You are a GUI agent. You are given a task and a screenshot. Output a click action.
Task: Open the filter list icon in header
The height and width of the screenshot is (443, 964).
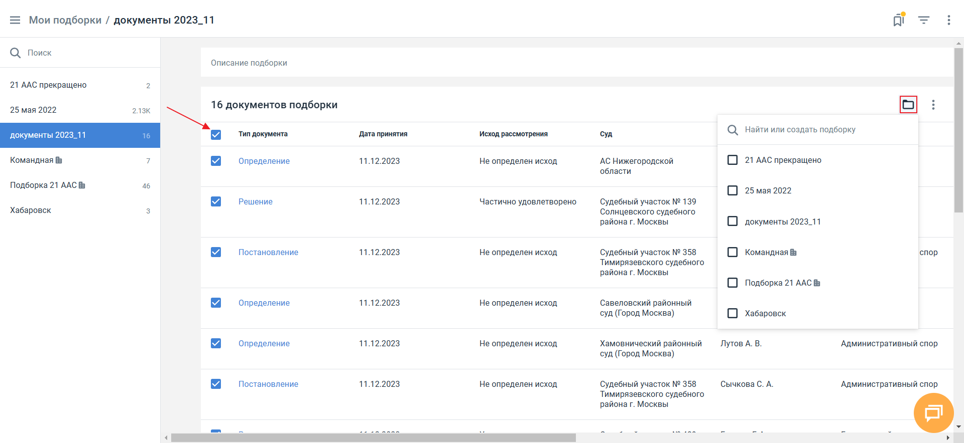(924, 20)
